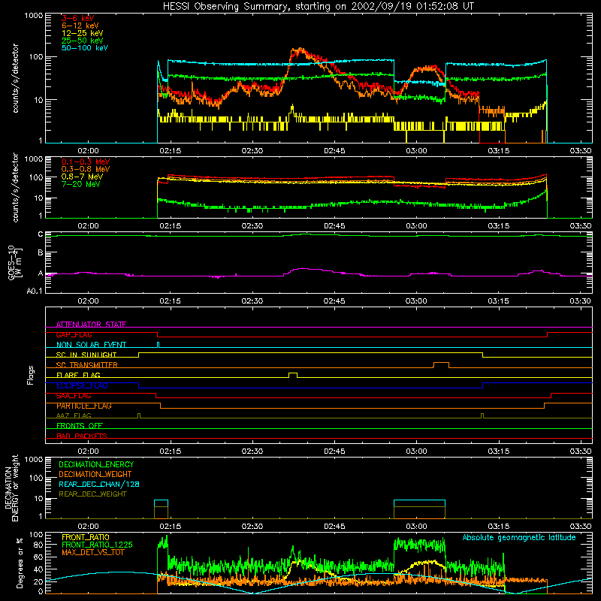
Task: Click the Absolute geomagnetic latitude label
Action: pos(519,537)
